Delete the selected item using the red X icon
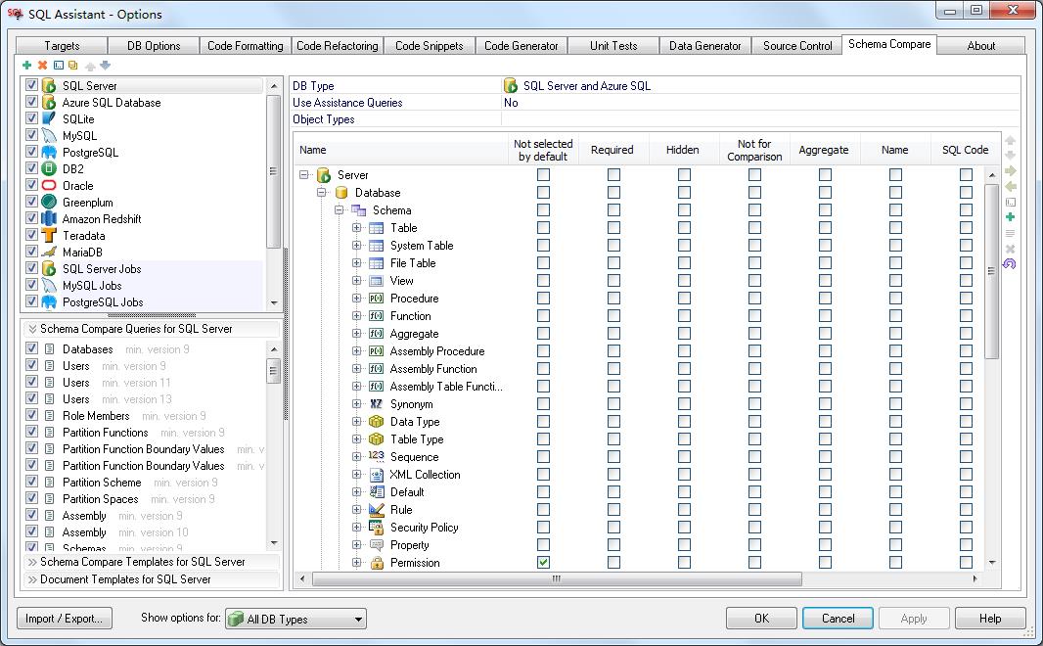Image resolution: width=1043 pixels, height=646 pixels. tap(40, 65)
